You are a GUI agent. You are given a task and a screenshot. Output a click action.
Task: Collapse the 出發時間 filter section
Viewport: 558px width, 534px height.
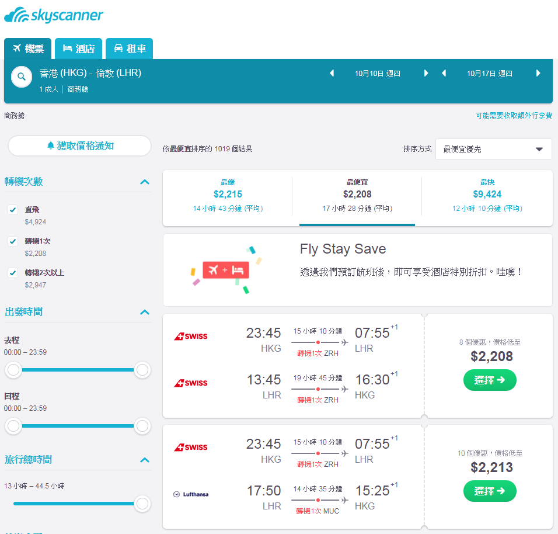tap(145, 313)
